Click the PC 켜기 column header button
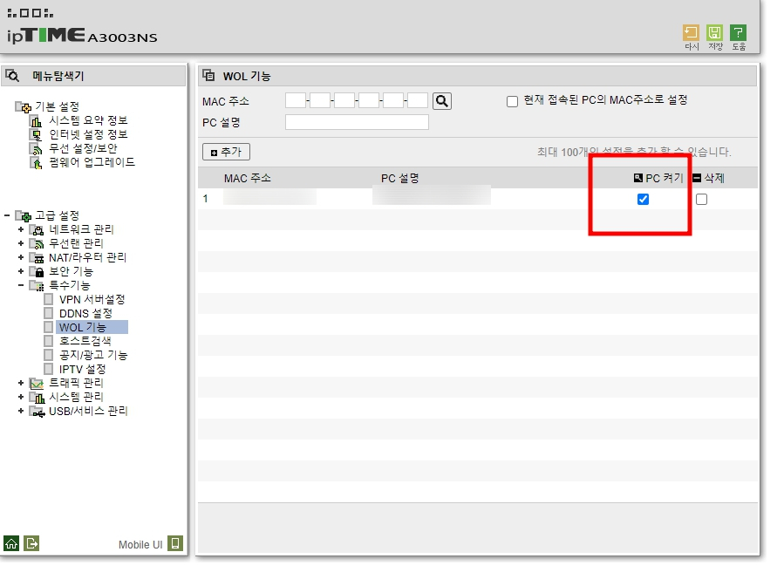Image resolution: width=784 pixels, height=586 pixels. tap(658, 178)
